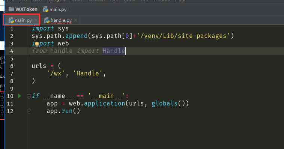
Task: Close the main.py editor tab
Action: coord(36,20)
